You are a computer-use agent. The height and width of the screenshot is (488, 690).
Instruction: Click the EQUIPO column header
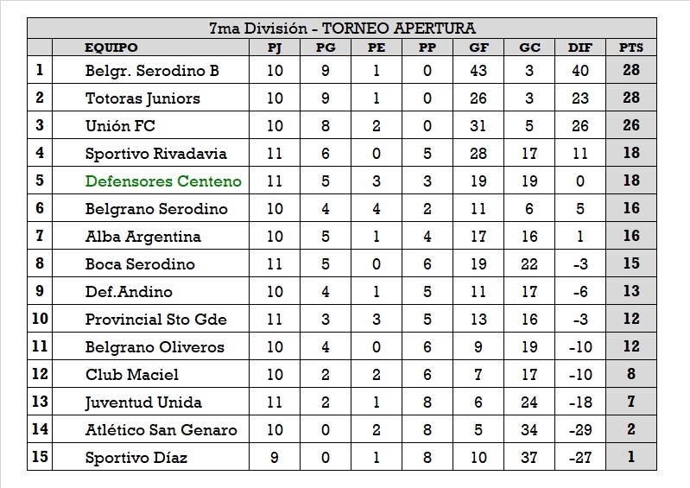(x=111, y=48)
